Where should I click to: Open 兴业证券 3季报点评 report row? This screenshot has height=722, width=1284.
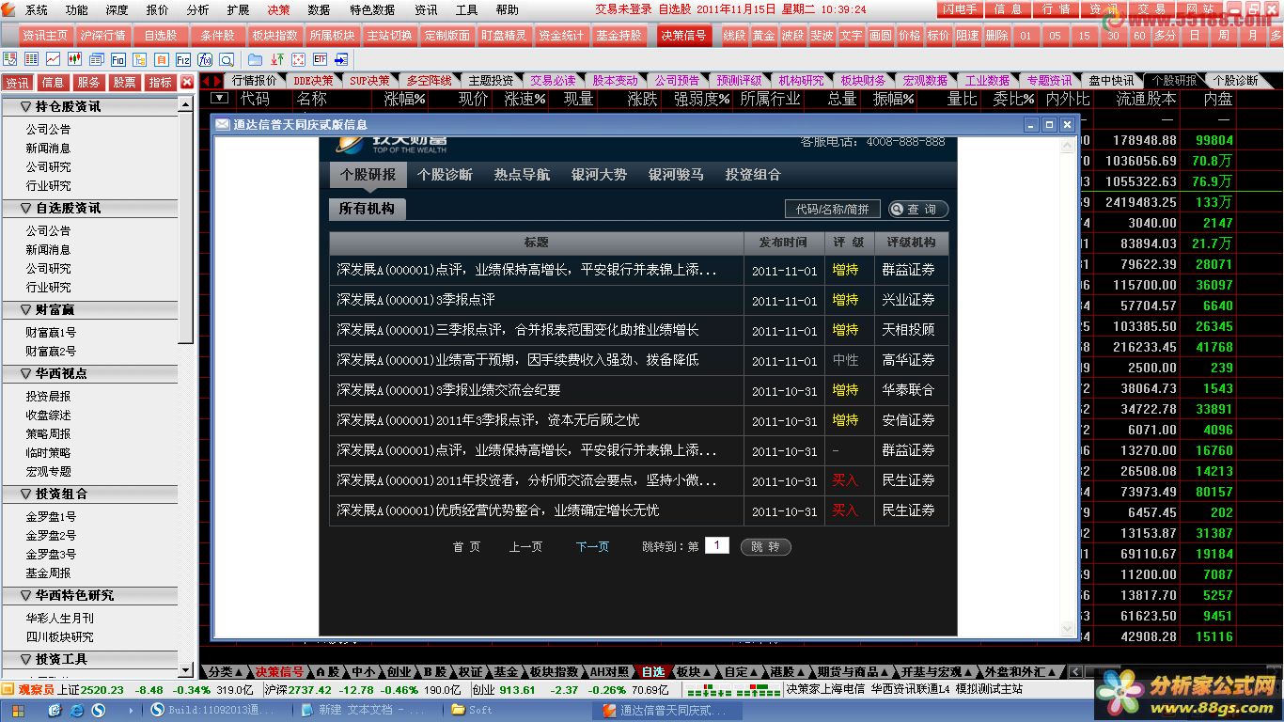tap(638, 300)
